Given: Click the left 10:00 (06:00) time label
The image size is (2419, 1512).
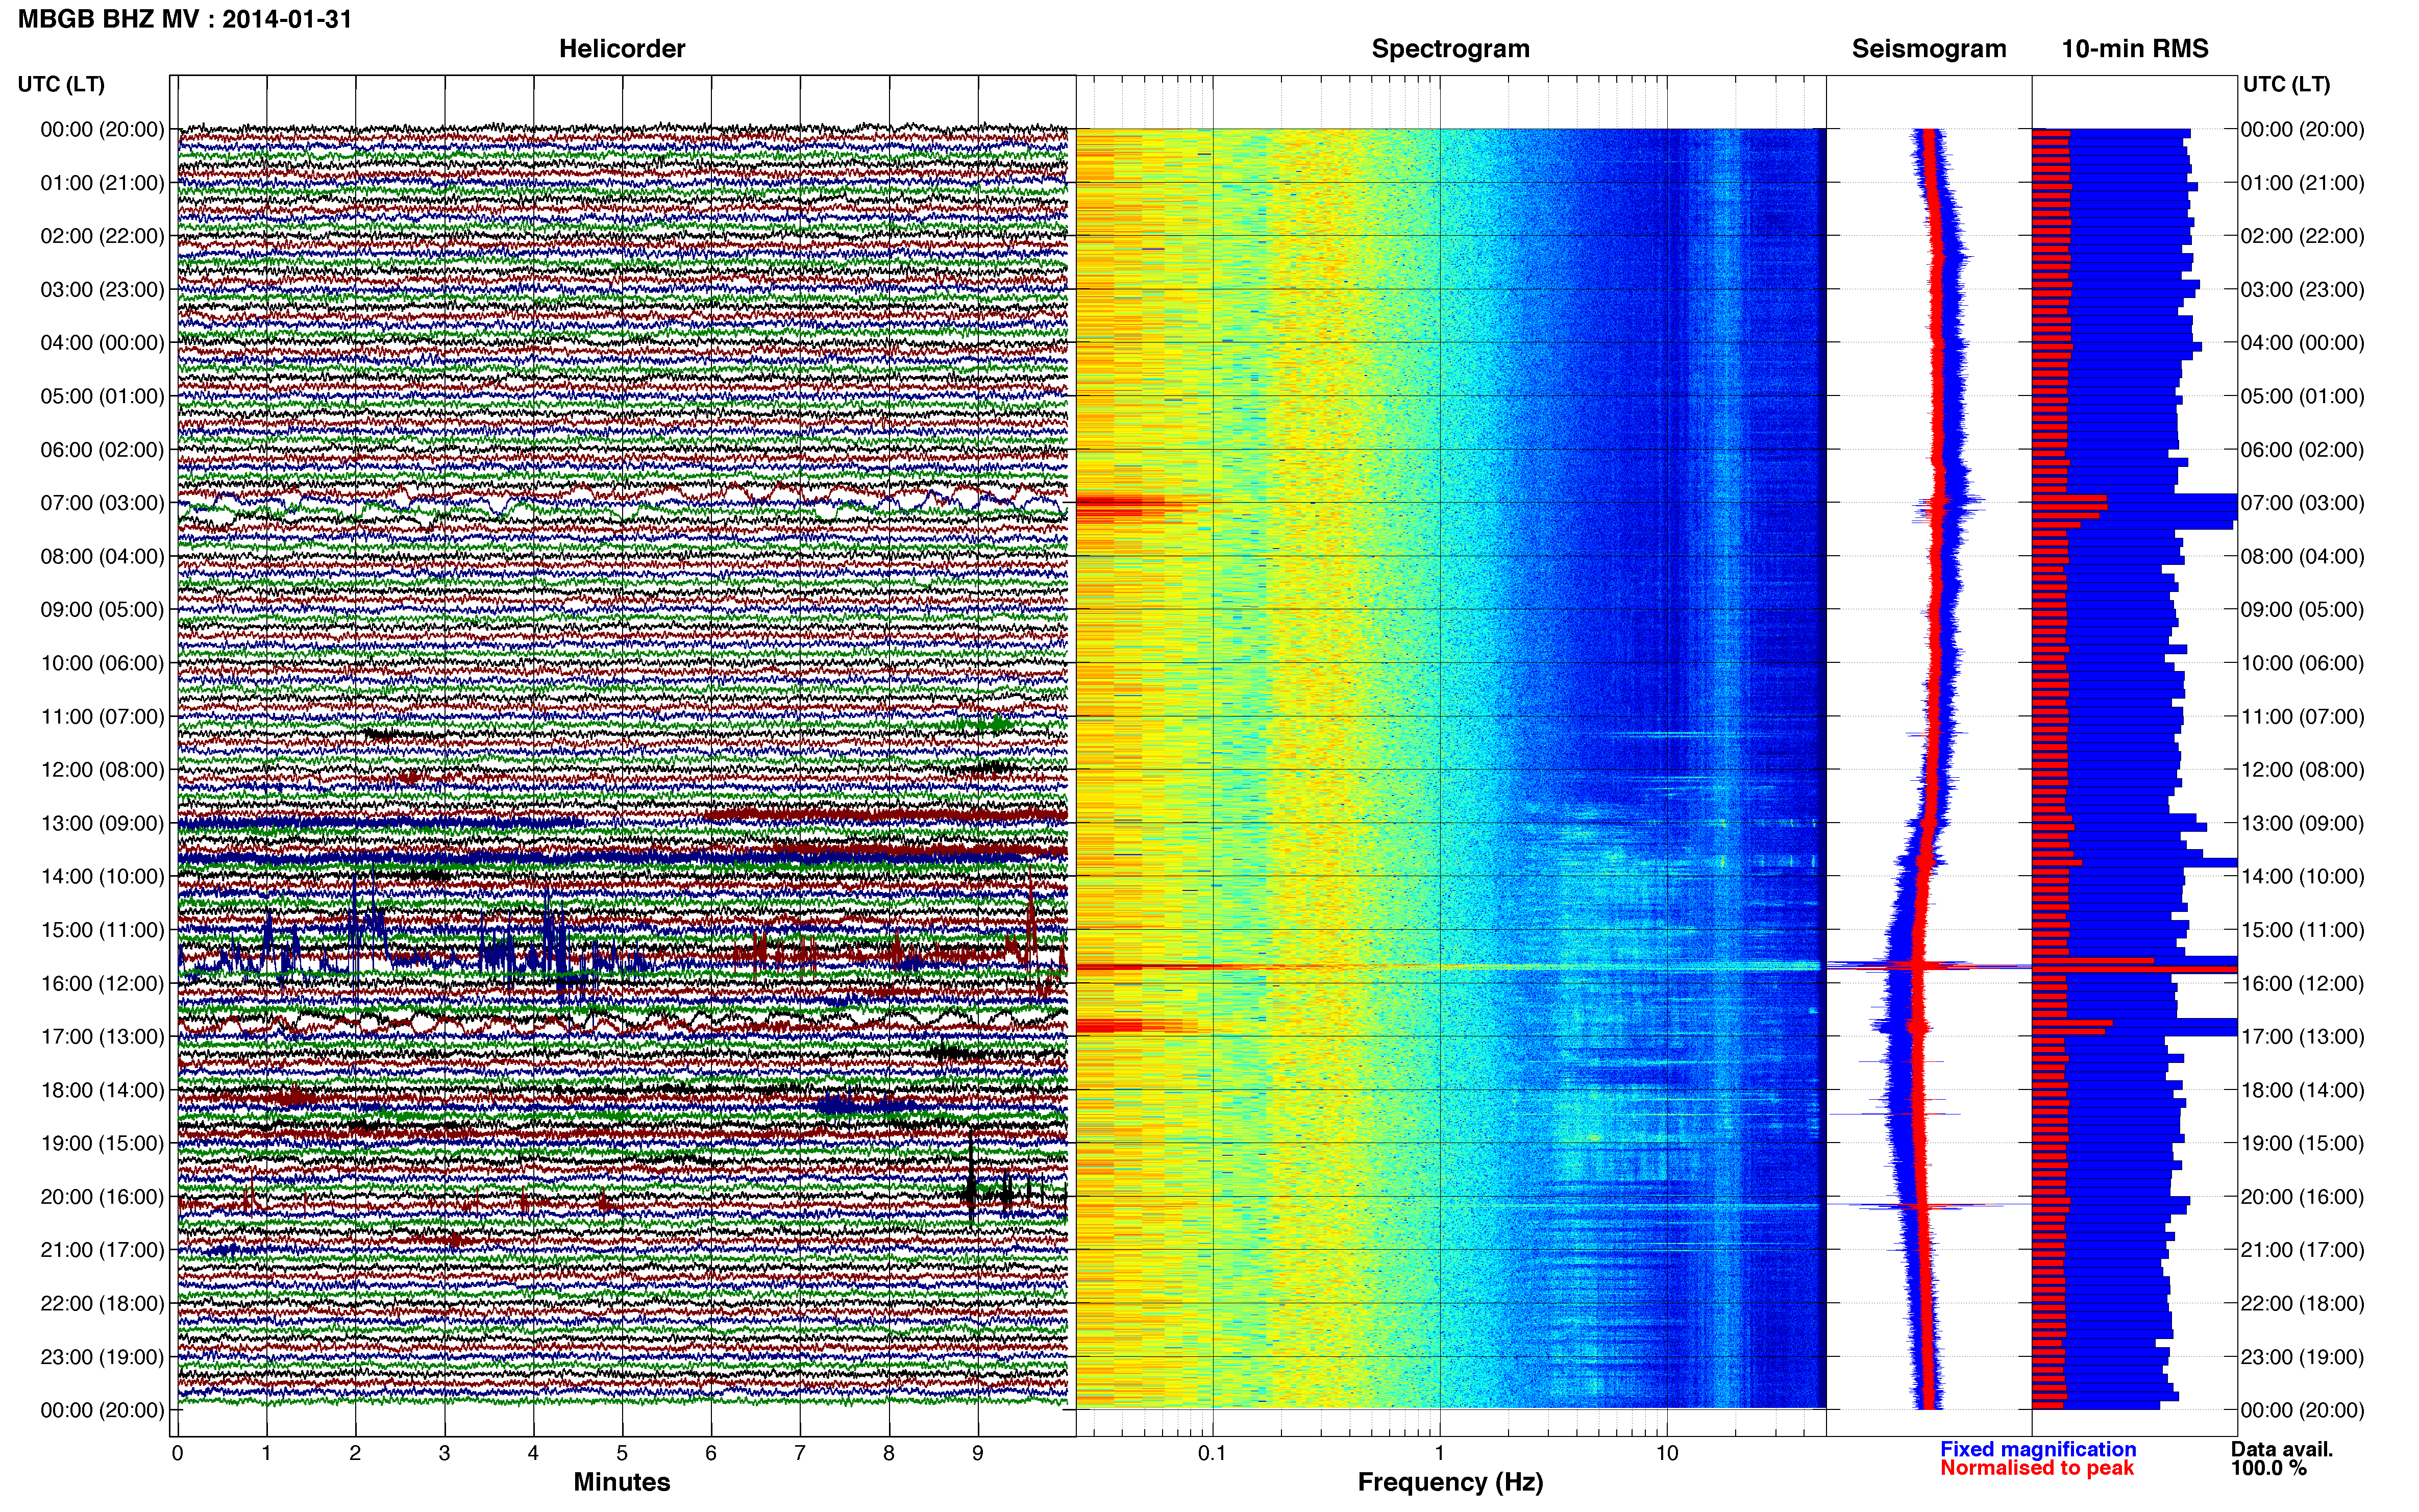Looking at the screenshot, I should tap(102, 663).
